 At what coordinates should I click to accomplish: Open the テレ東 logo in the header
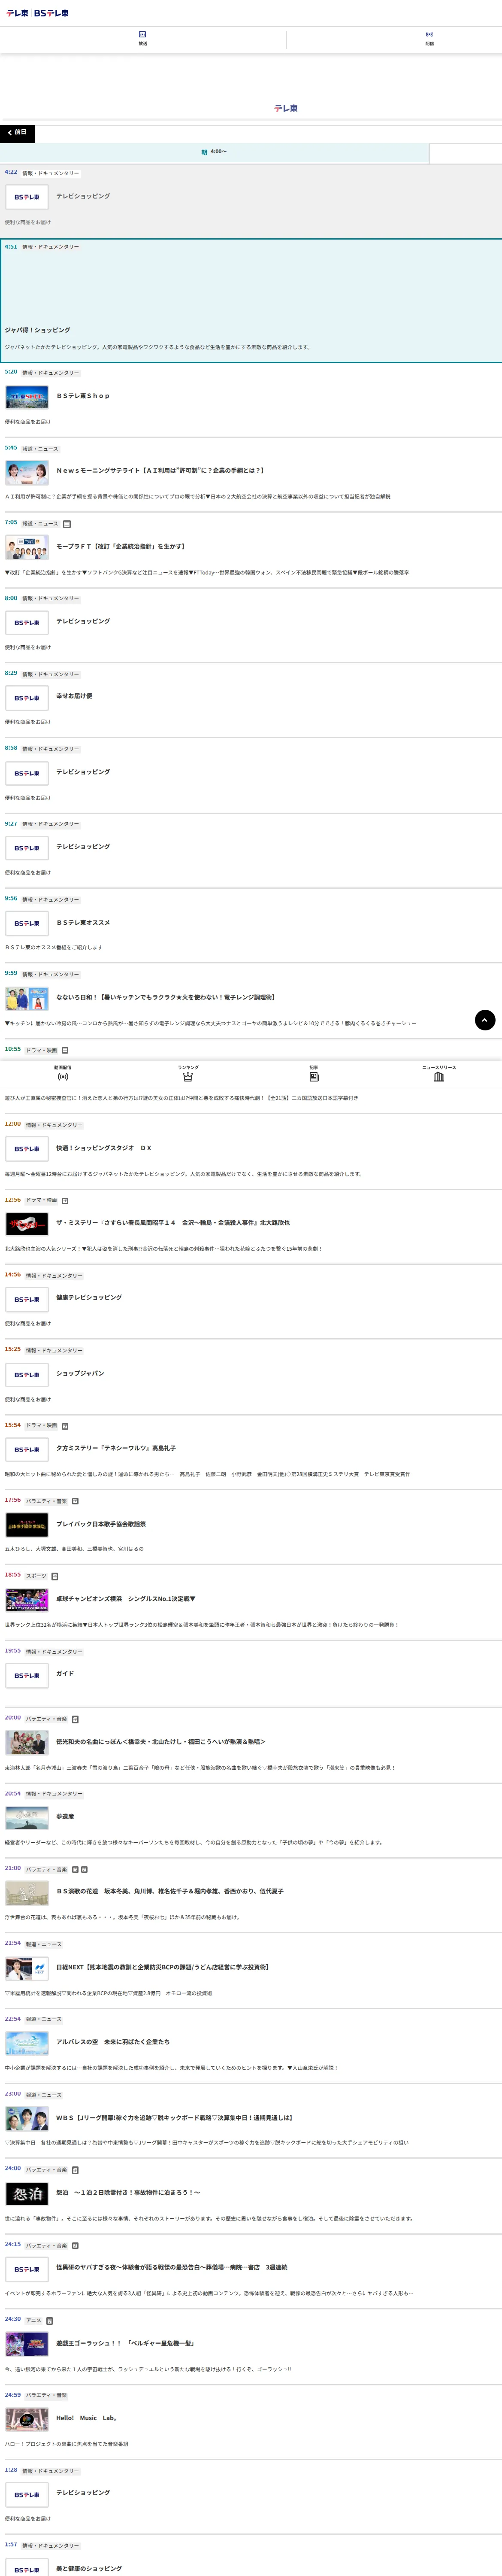click(17, 13)
